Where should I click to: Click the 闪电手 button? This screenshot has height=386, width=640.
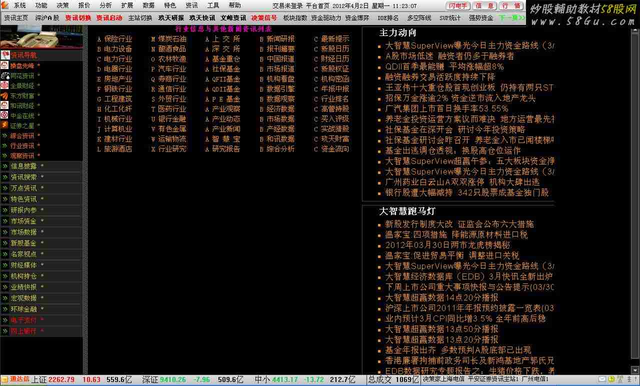[x=457, y=6]
